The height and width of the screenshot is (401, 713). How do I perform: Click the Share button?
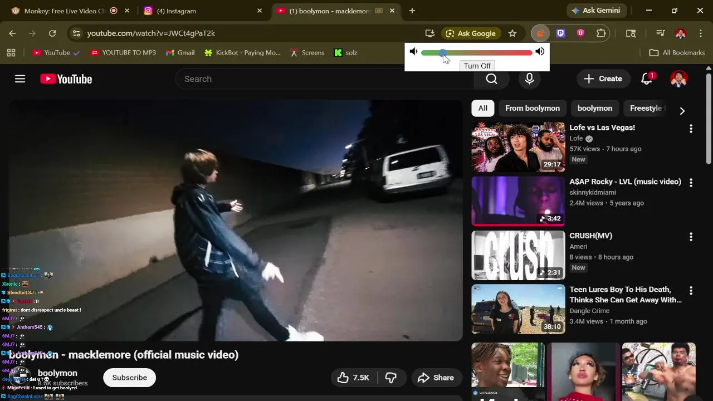point(436,378)
